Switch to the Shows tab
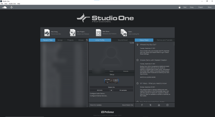 (x=81, y=40)
